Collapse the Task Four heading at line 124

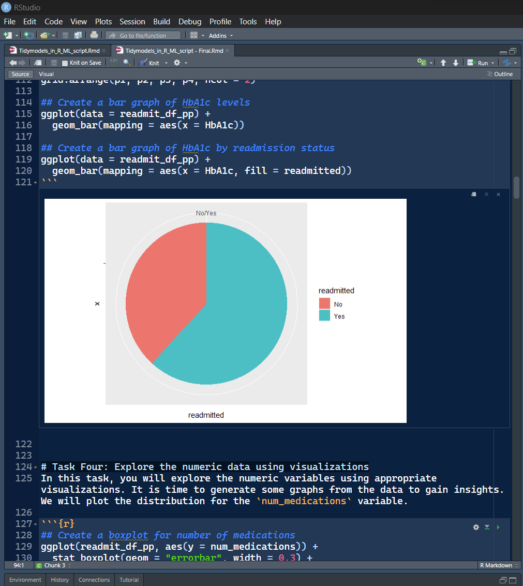point(36,467)
